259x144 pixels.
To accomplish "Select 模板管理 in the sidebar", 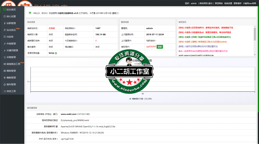I will point(11,71).
